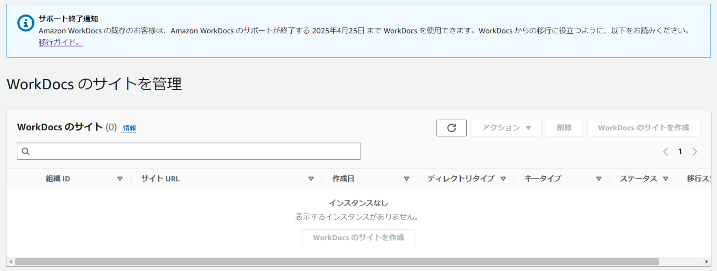Focus the site search input field
The image size is (717, 271).
[189, 151]
